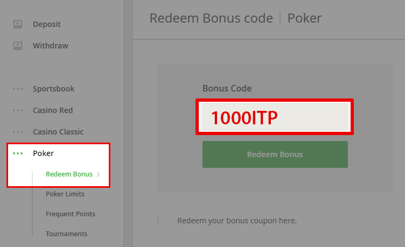Open Tournaments submenu item
The width and height of the screenshot is (405, 247).
(66, 234)
